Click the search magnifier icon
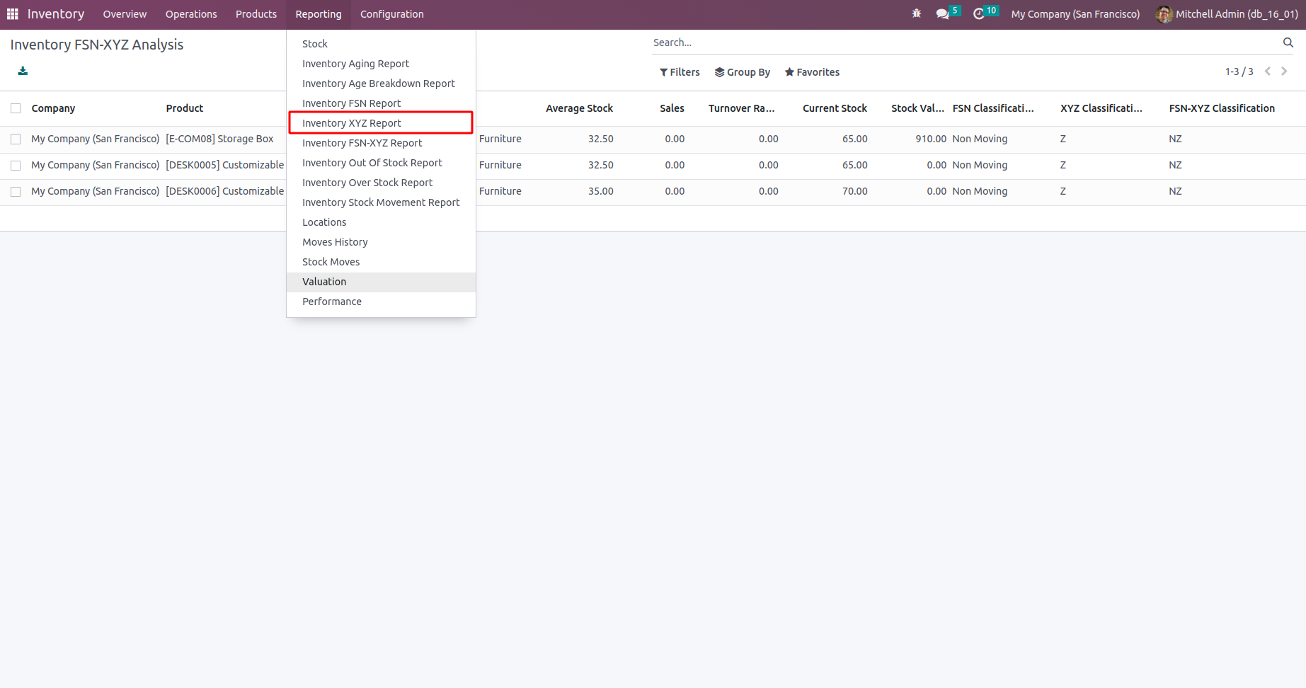The height and width of the screenshot is (688, 1306). pyautogui.click(x=1288, y=42)
